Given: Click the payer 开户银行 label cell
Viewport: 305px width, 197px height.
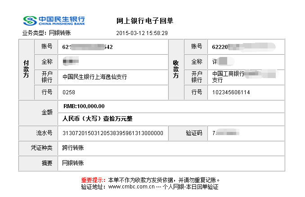Looking at the screenshot, I should (x=46, y=77).
